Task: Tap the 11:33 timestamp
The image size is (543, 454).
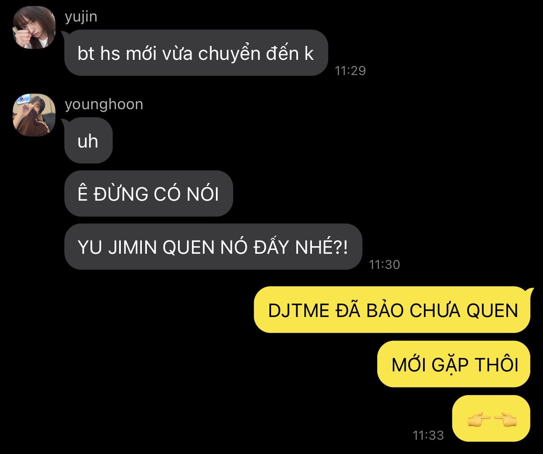Action: 429,435
